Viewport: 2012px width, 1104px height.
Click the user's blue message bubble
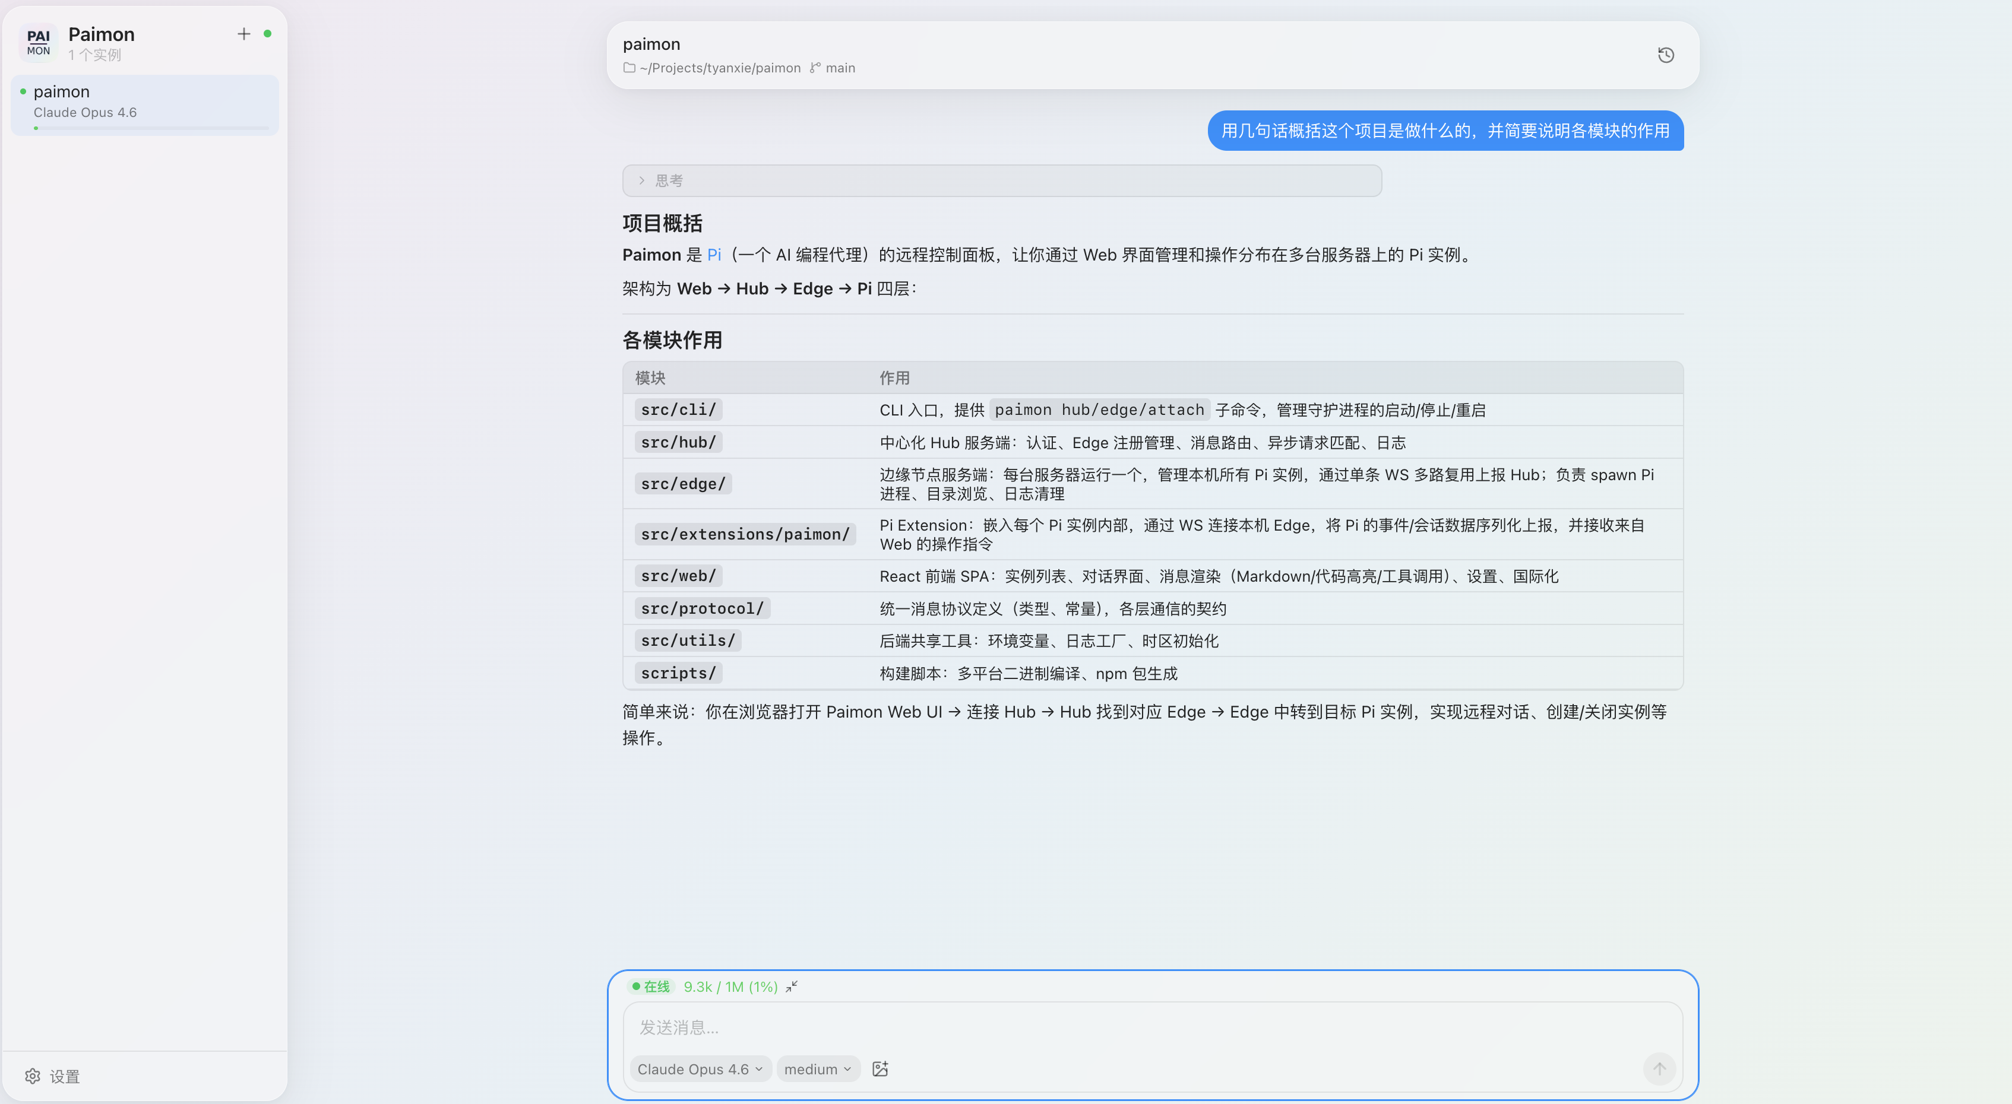[x=1445, y=131]
